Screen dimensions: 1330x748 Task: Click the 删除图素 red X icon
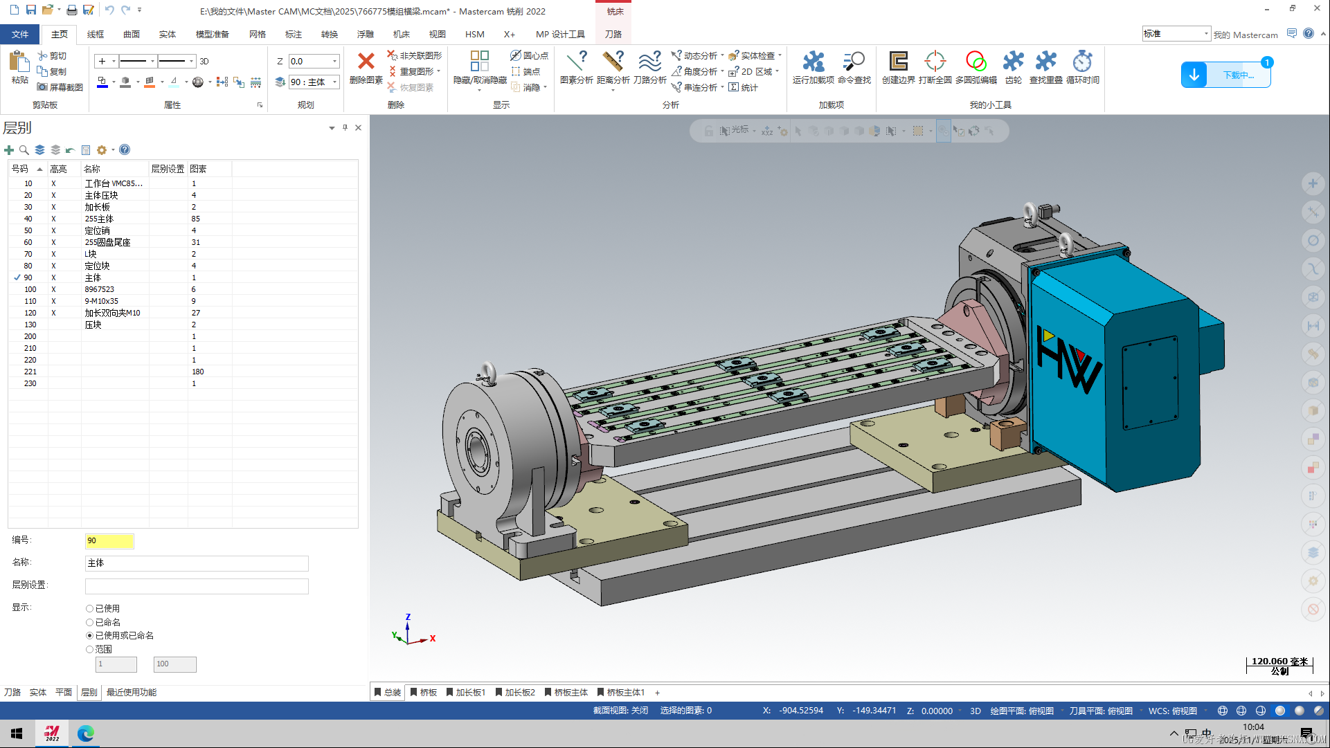[366, 62]
